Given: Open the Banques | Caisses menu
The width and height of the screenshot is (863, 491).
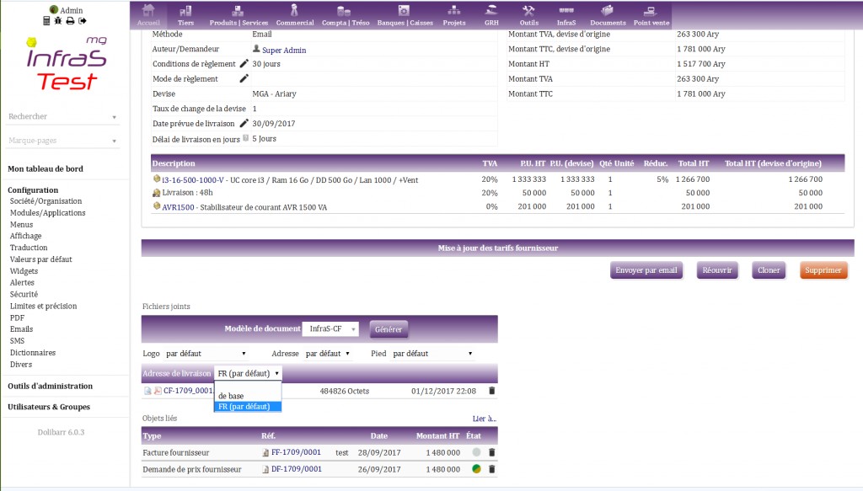Looking at the screenshot, I should pos(405,15).
